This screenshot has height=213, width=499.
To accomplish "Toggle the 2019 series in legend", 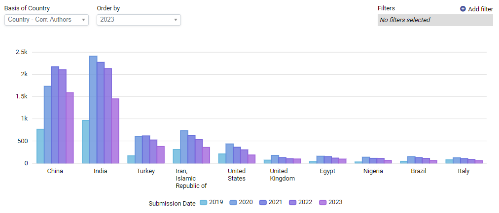I will (211, 202).
